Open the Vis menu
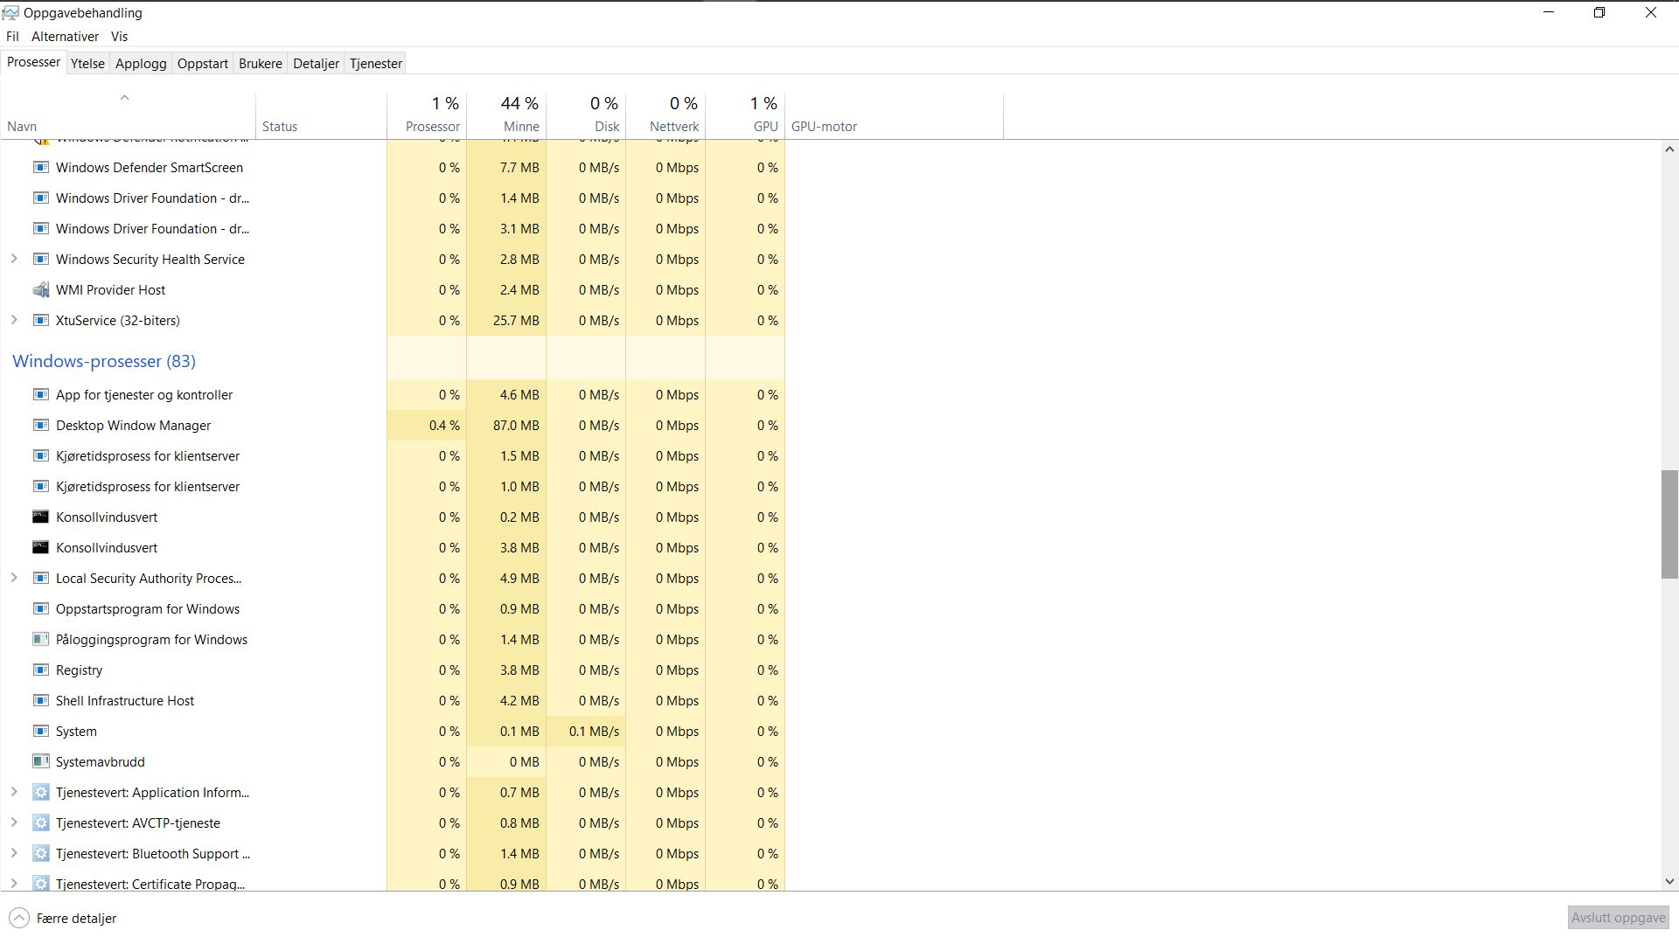1679x944 pixels. tap(119, 37)
